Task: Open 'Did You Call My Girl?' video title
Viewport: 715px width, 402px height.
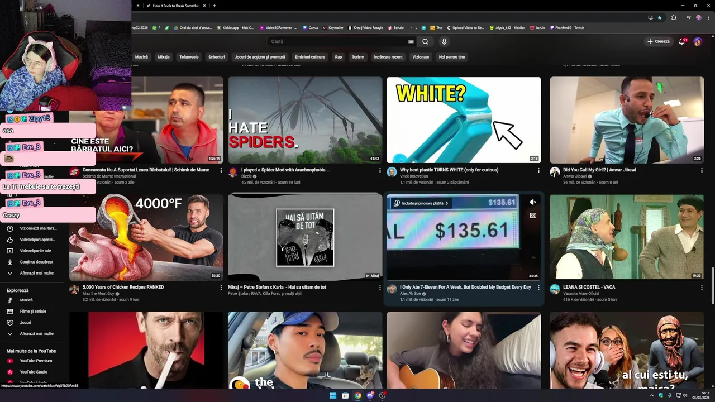Action: click(x=599, y=170)
